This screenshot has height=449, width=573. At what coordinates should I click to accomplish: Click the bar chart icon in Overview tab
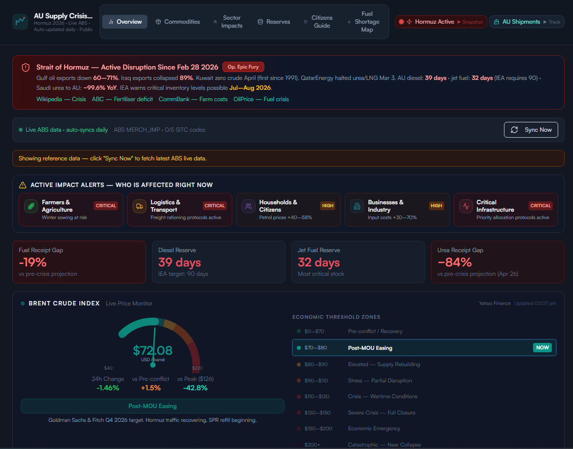111,22
